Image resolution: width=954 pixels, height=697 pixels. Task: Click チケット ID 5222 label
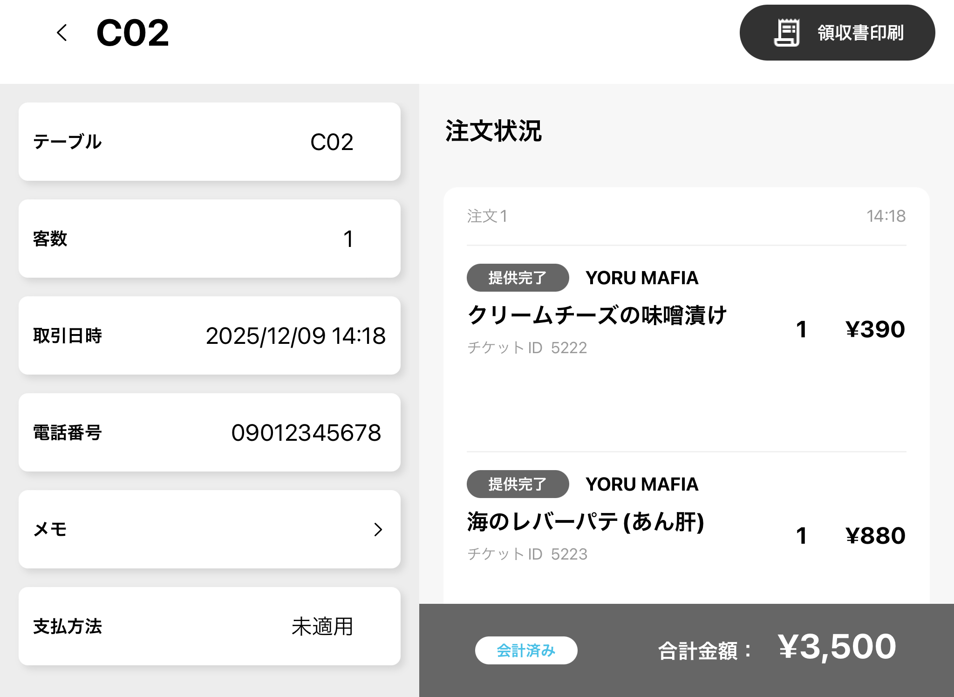527,348
